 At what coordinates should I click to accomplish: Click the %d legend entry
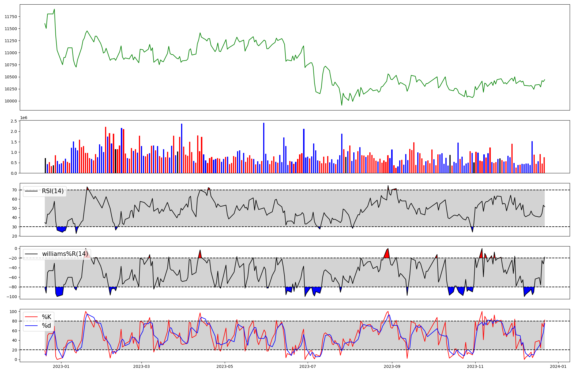click(x=46, y=325)
